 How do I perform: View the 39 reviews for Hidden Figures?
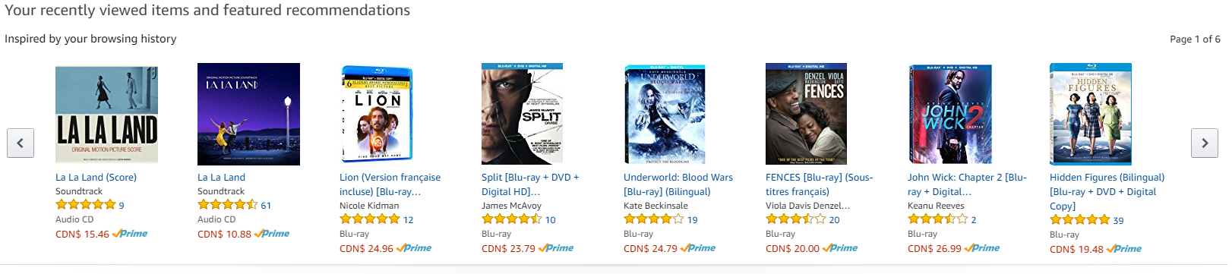(x=1118, y=220)
